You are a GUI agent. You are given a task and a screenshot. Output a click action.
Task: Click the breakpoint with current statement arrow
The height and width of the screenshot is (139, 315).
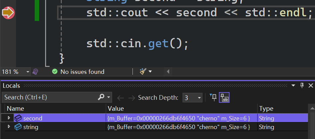8,13
